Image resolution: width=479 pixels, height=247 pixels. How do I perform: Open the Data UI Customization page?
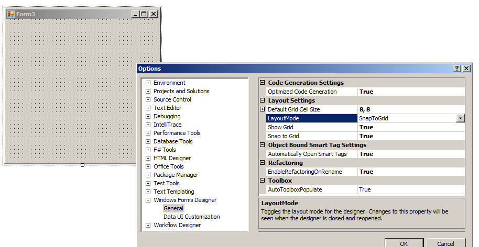[x=191, y=217]
